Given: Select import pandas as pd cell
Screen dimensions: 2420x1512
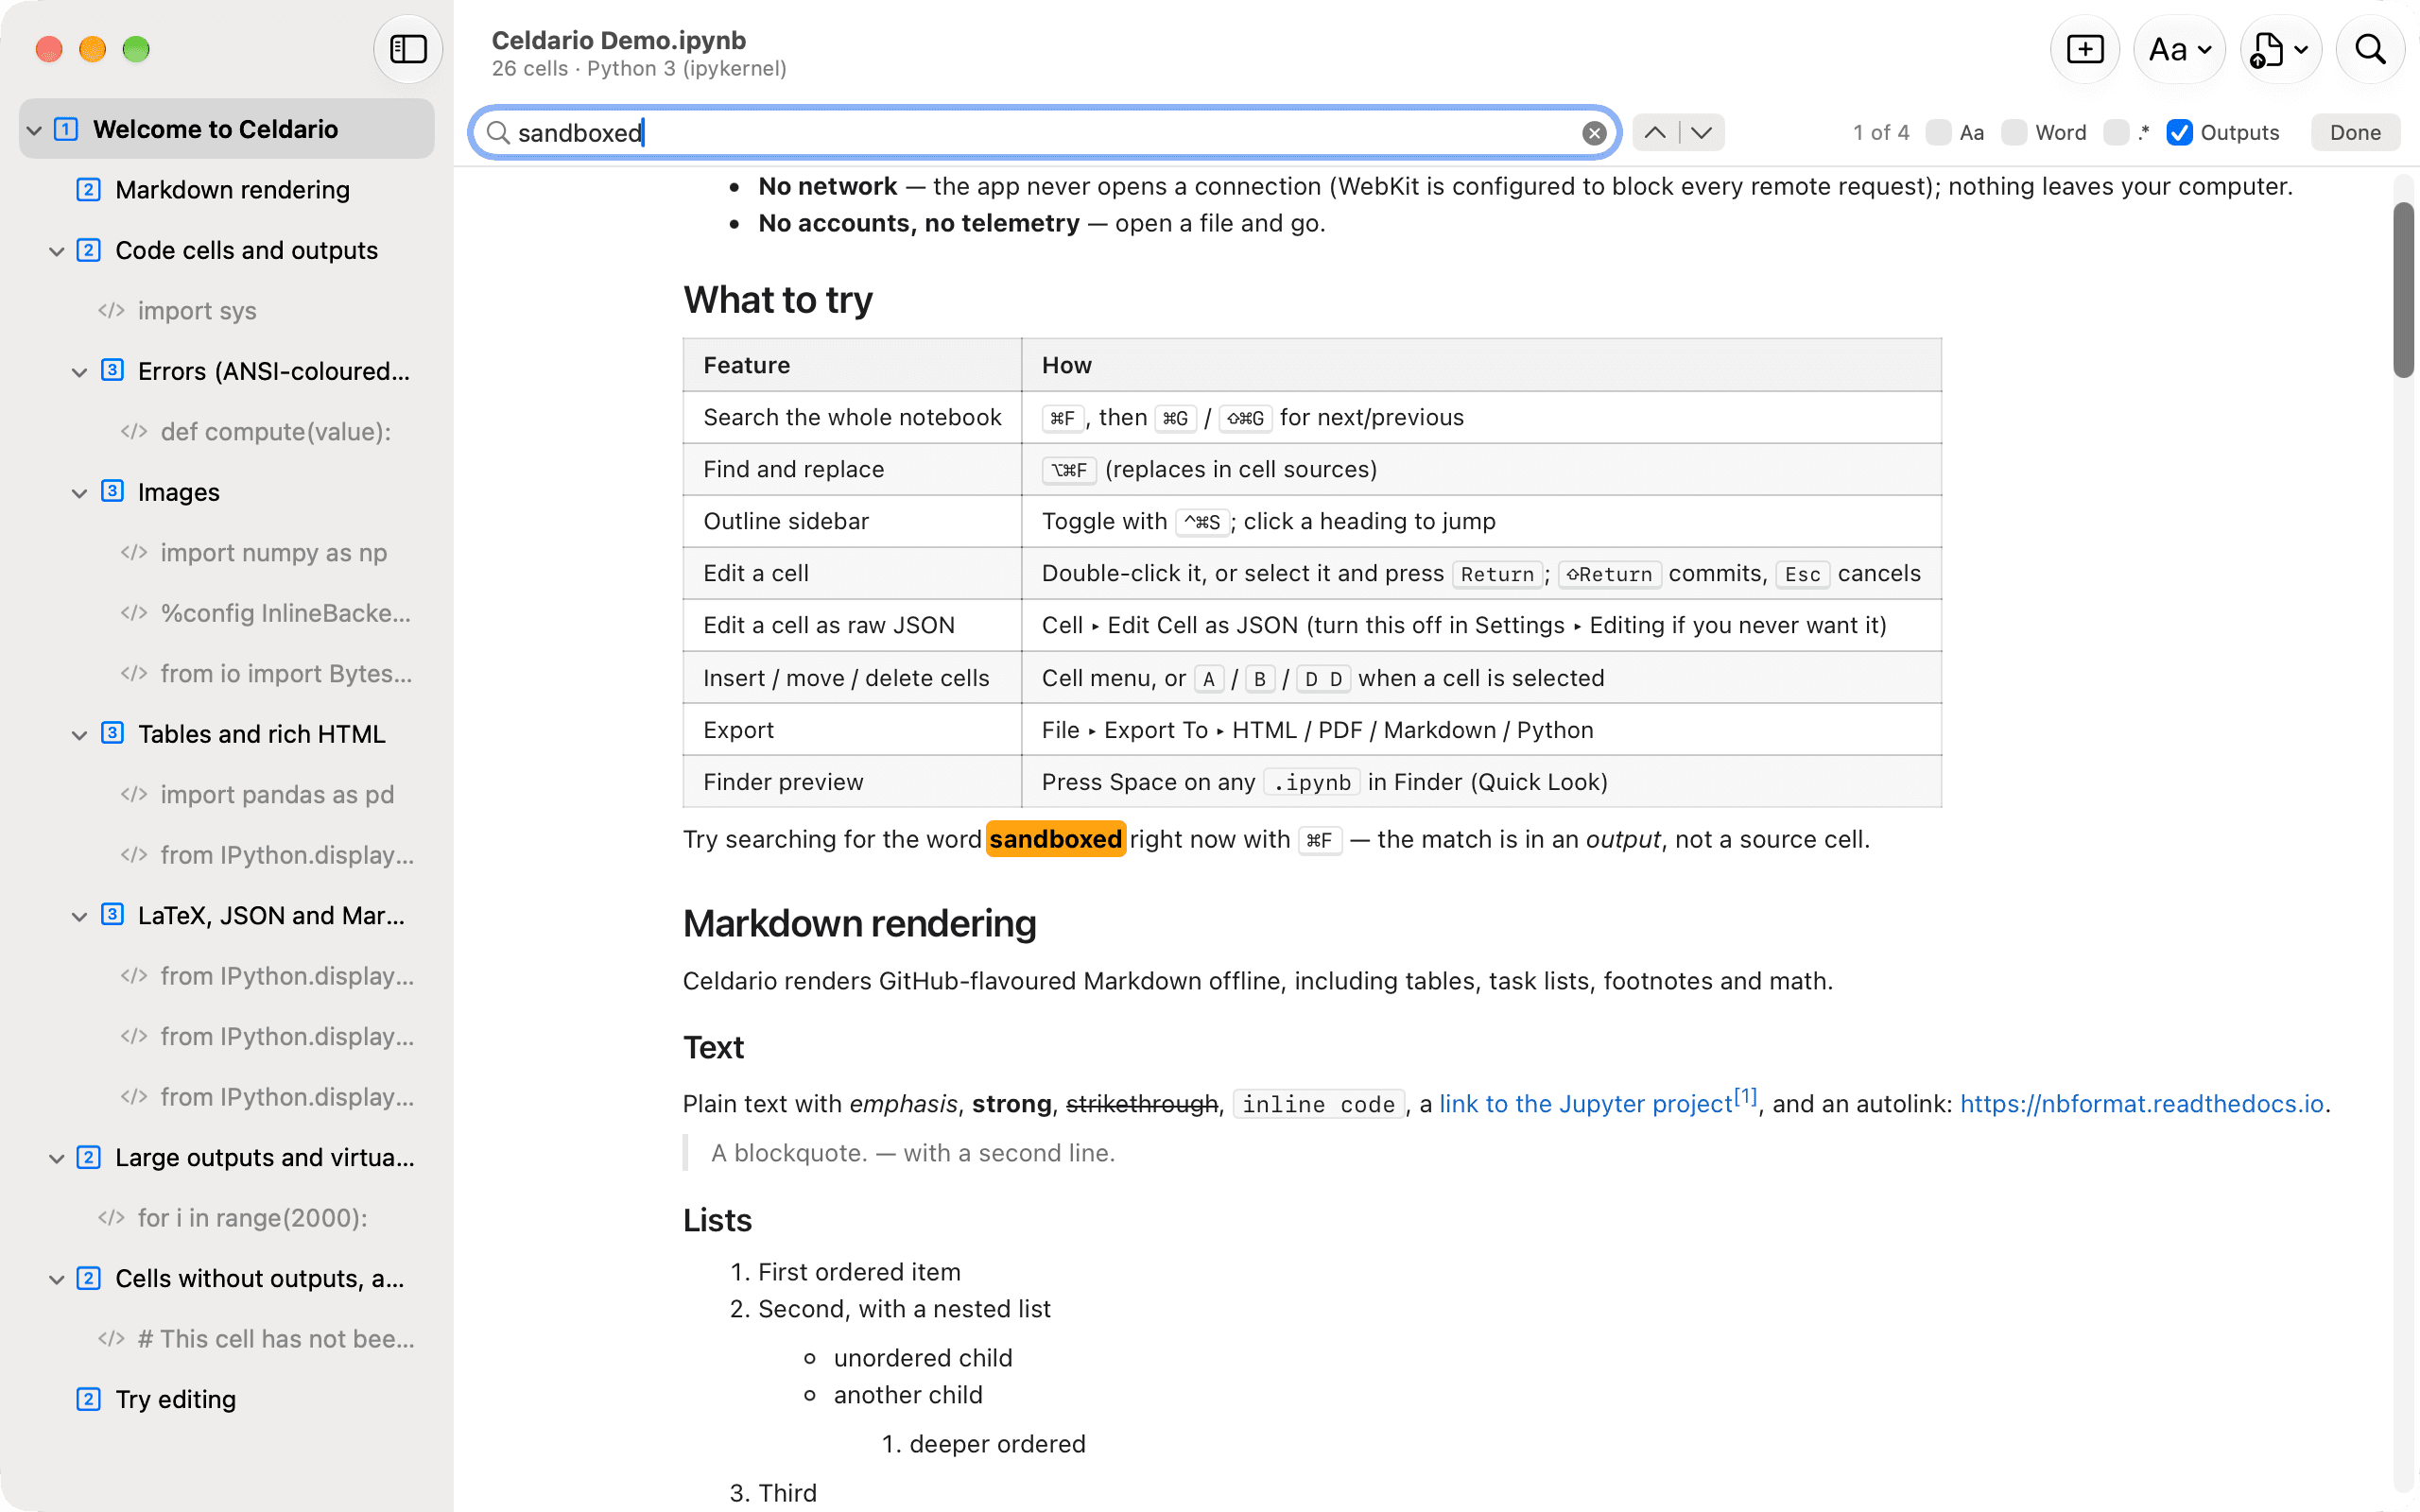Looking at the screenshot, I should coord(227,795).
